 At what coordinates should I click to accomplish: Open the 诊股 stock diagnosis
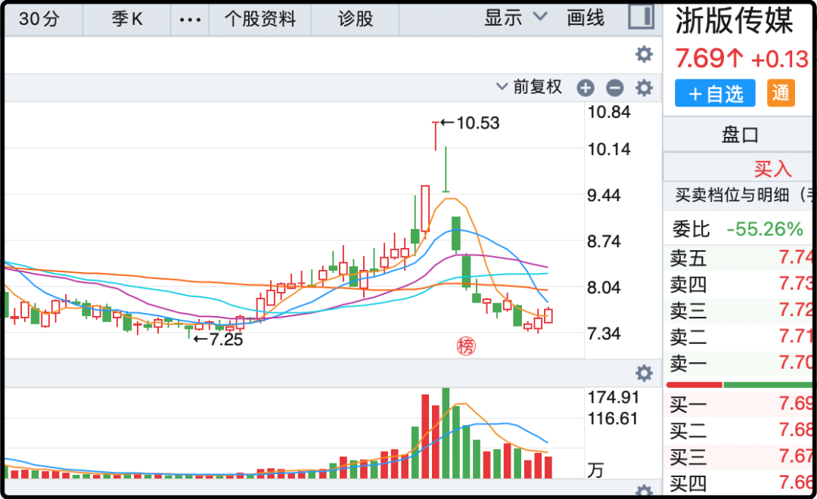click(356, 19)
